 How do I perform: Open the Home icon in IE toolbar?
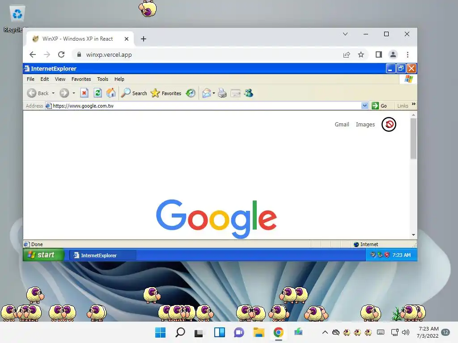[x=111, y=93]
